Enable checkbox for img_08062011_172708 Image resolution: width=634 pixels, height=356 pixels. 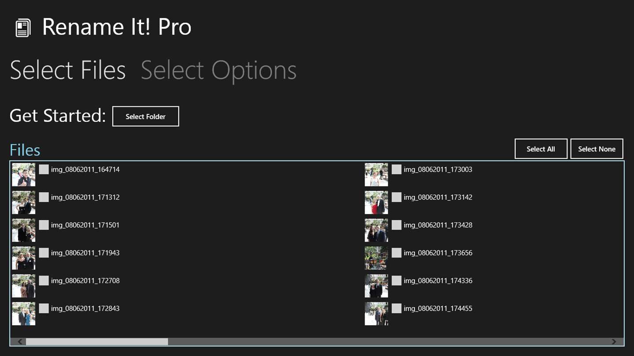click(44, 281)
